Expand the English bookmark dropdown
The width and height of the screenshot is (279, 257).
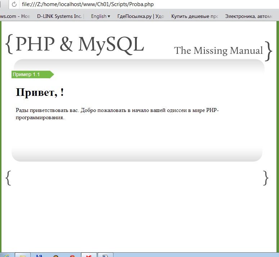point(100,16)
